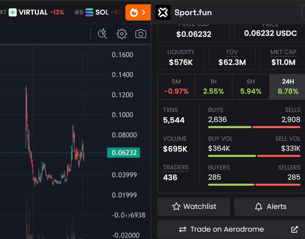This screenshot has width=305, height=239.
Task: Click the #8 SOL trending entry
Action: pos(98,13)
